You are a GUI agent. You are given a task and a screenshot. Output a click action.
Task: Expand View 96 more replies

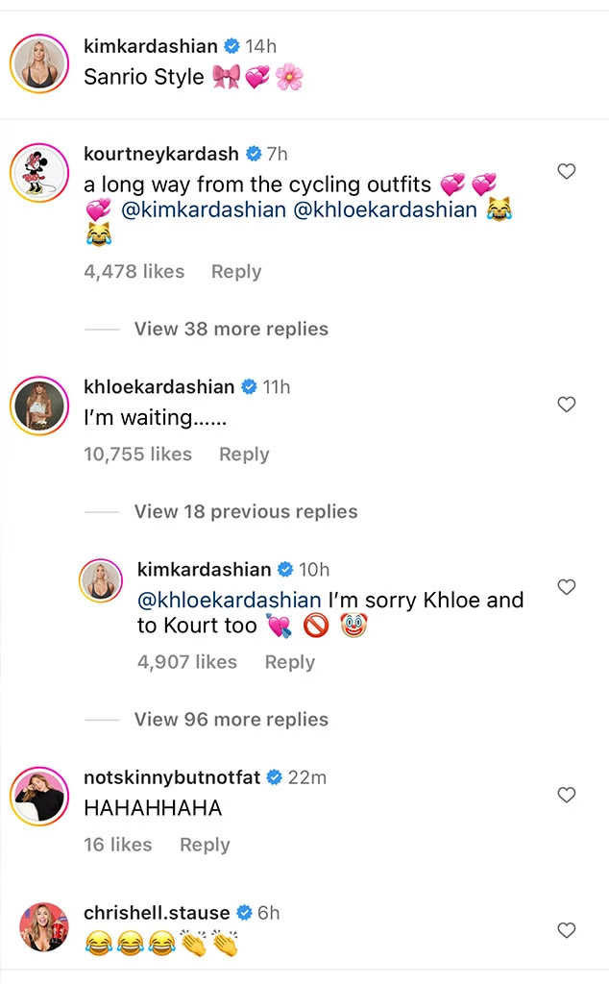(231, 719)
